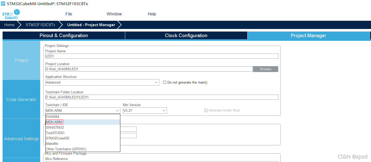Select Untitled - Project Manager breadcrumb
The width and height of the screenshot is (371, 162).
91,25
